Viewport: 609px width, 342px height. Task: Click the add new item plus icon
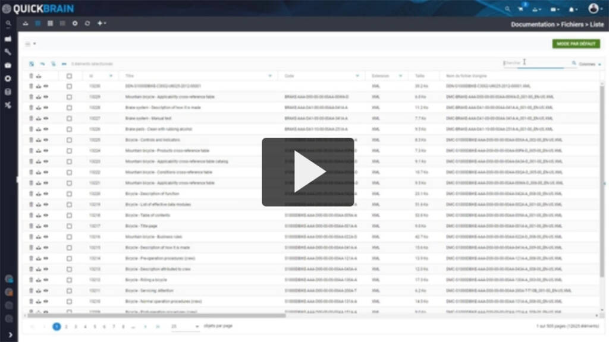point(99,23)
